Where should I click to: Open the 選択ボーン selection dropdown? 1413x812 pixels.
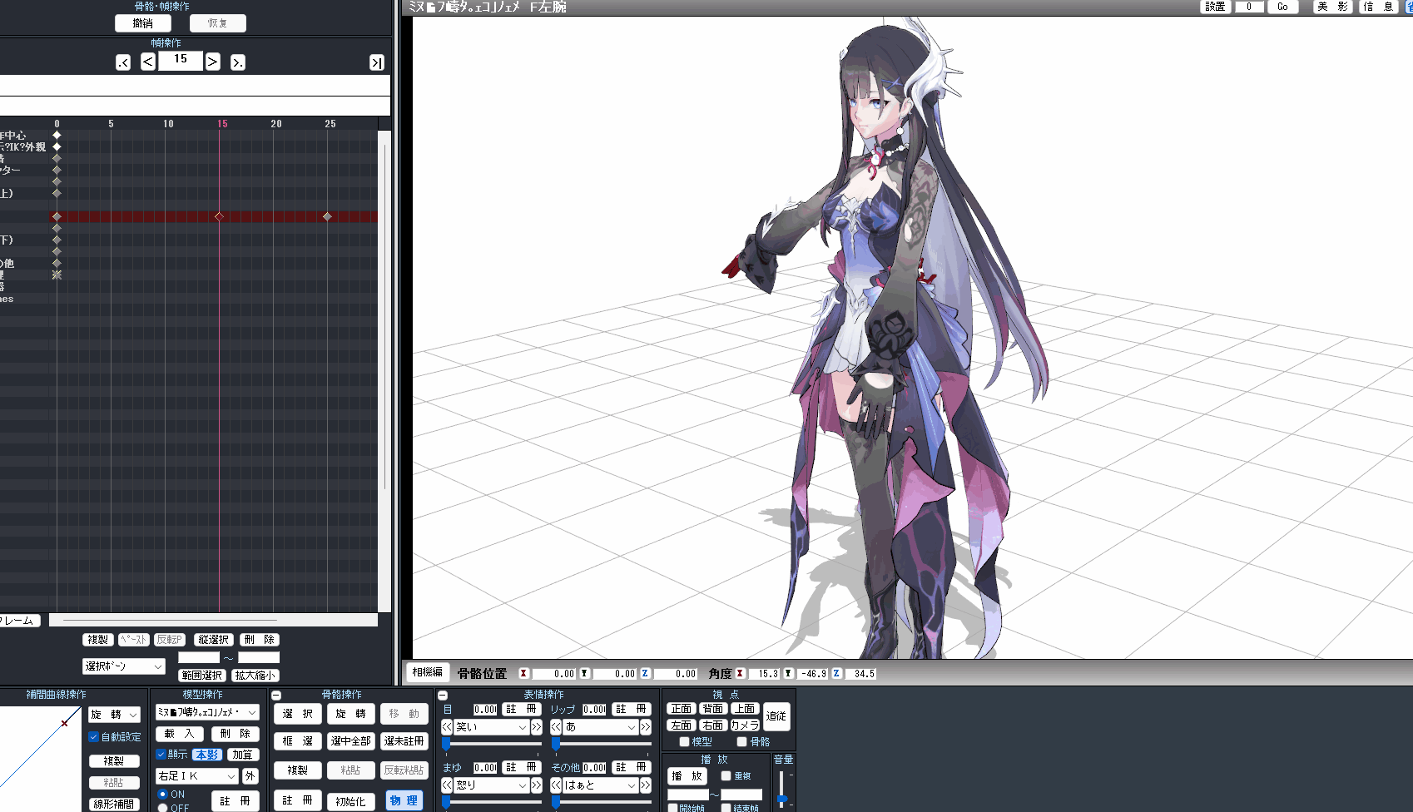[x=124, y=666]
